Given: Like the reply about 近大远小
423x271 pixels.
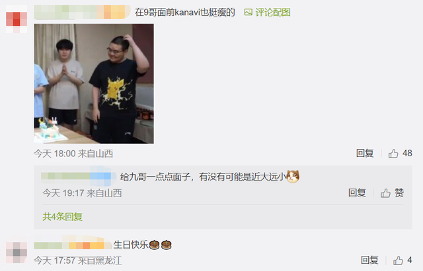Looking at the screenshot, I should (x=385, y=193).
